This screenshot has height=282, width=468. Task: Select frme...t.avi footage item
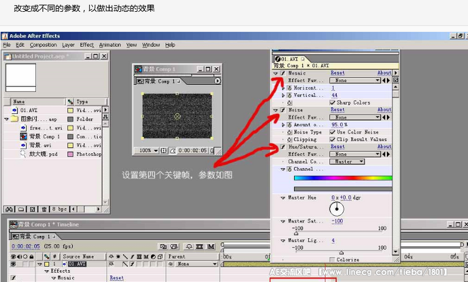pyautogui.click(x=46, y=128)
